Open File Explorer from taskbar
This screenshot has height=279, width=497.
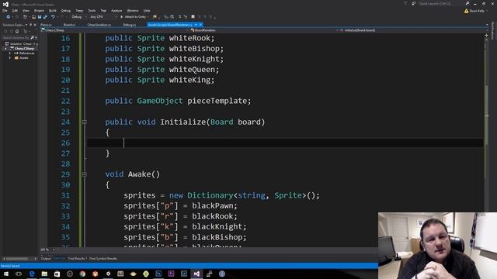pos(44,274)
